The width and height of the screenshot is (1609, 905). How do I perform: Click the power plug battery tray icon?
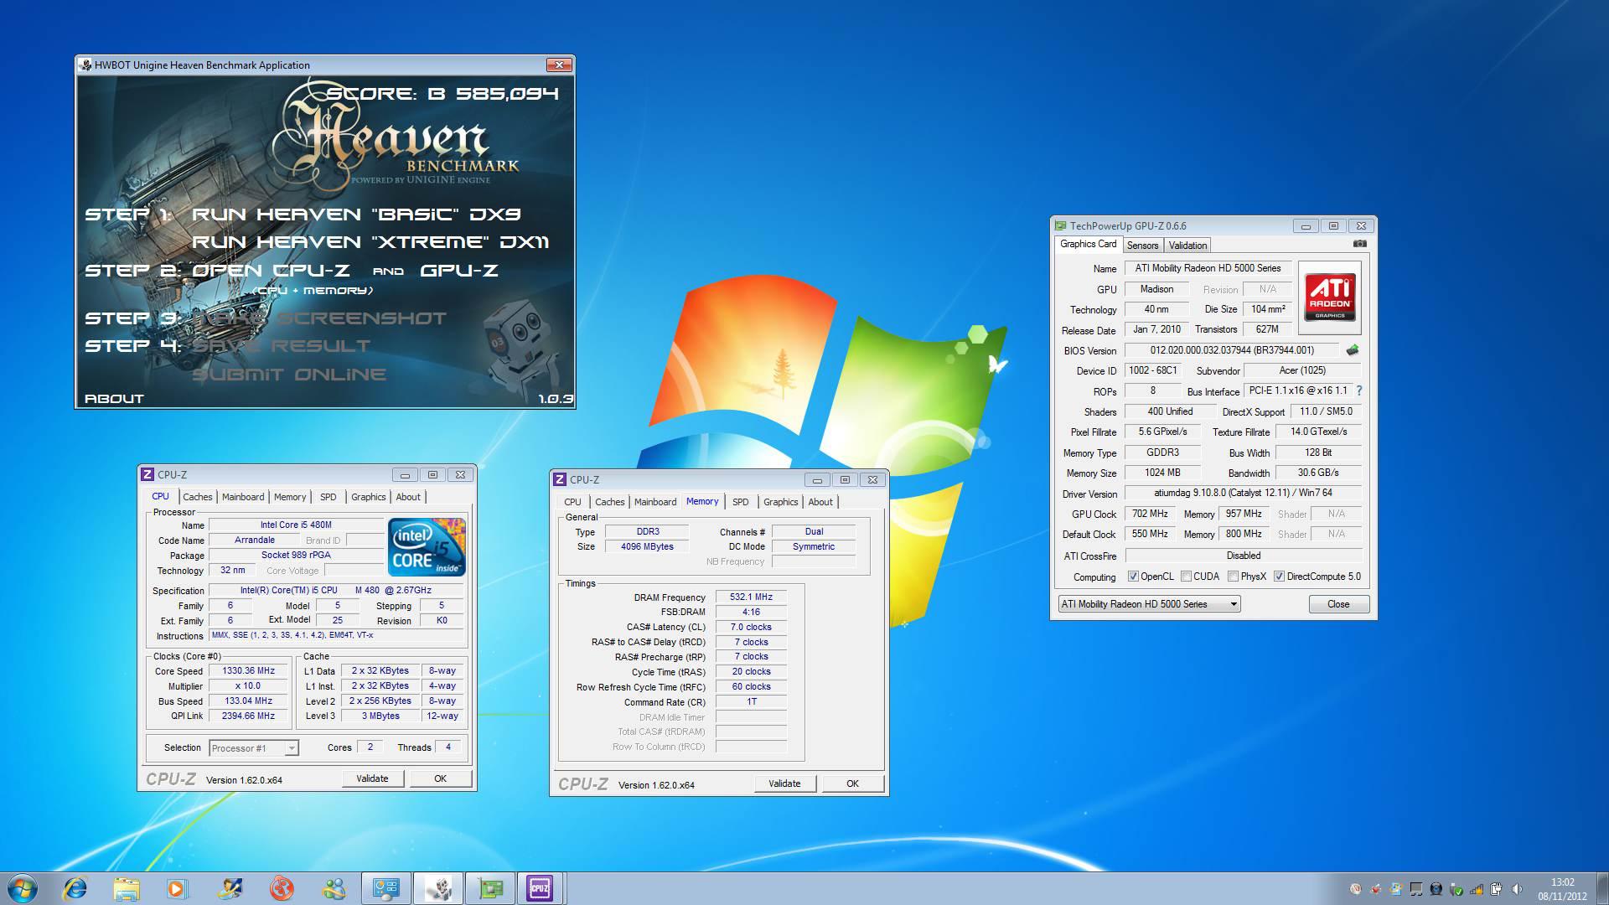(1496, 889)
